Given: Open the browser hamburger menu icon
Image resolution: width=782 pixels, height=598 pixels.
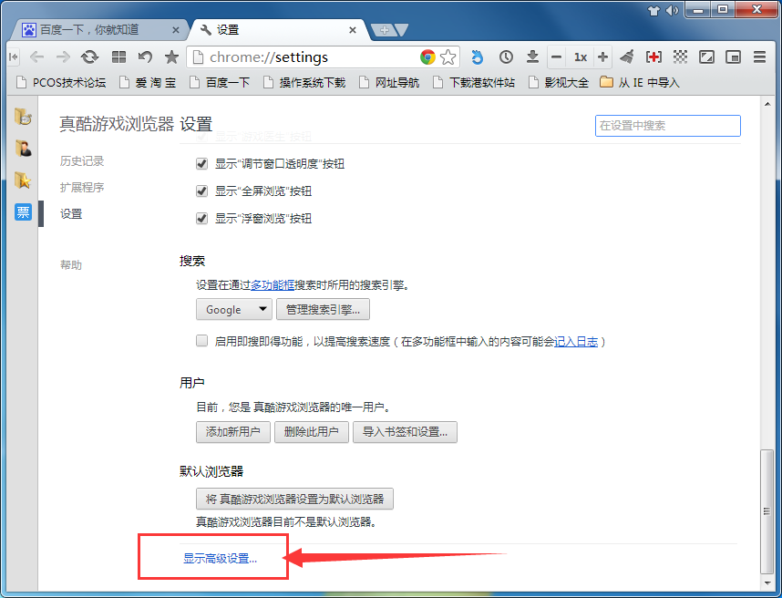Looking at the screenshot, I should point(760,57).
